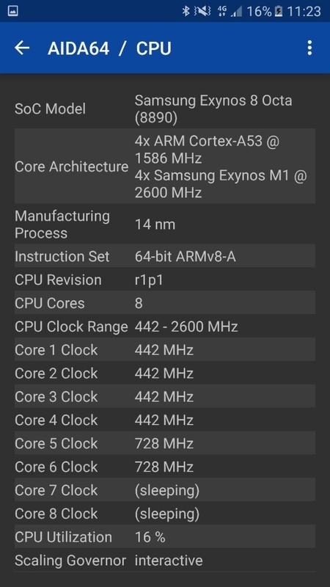Select the Scaling Governor interactive row
The width and height of the screenshot is (330, 587).
164,561
